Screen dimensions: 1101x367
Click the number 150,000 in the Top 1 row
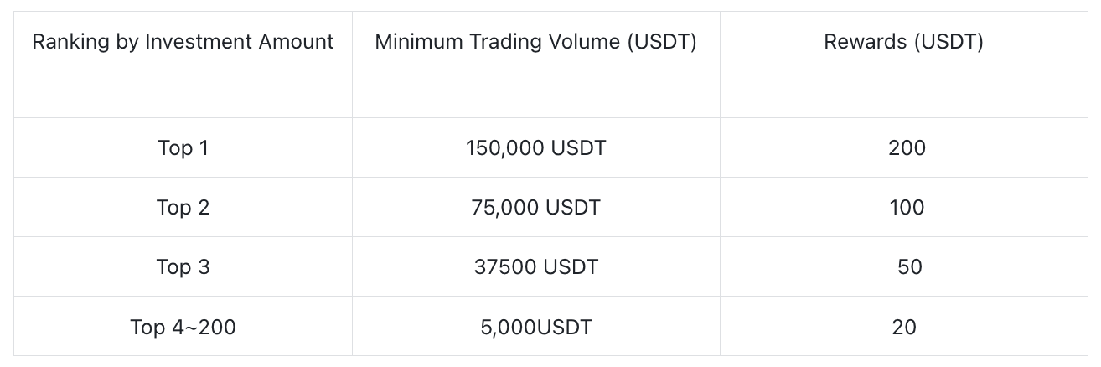[x=504, y=148]
